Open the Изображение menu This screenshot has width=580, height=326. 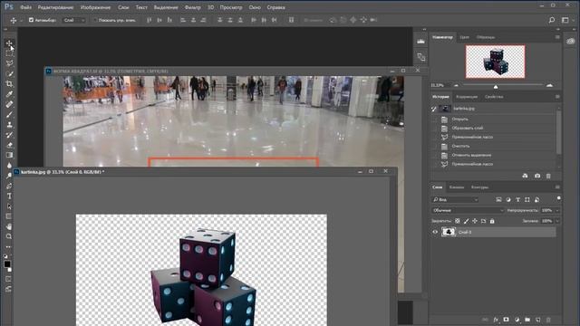pos(95,7)
